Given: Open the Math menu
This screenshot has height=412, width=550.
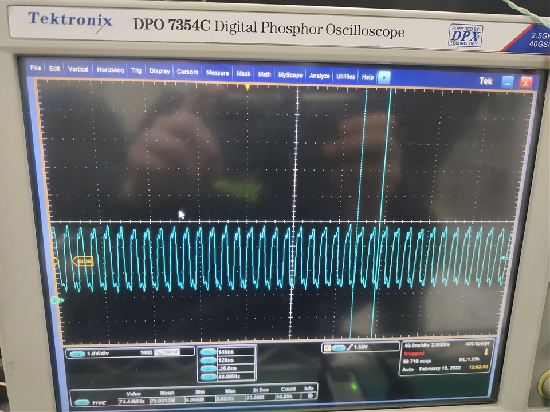Looking at the screenshot, I should tap(265, 74).
